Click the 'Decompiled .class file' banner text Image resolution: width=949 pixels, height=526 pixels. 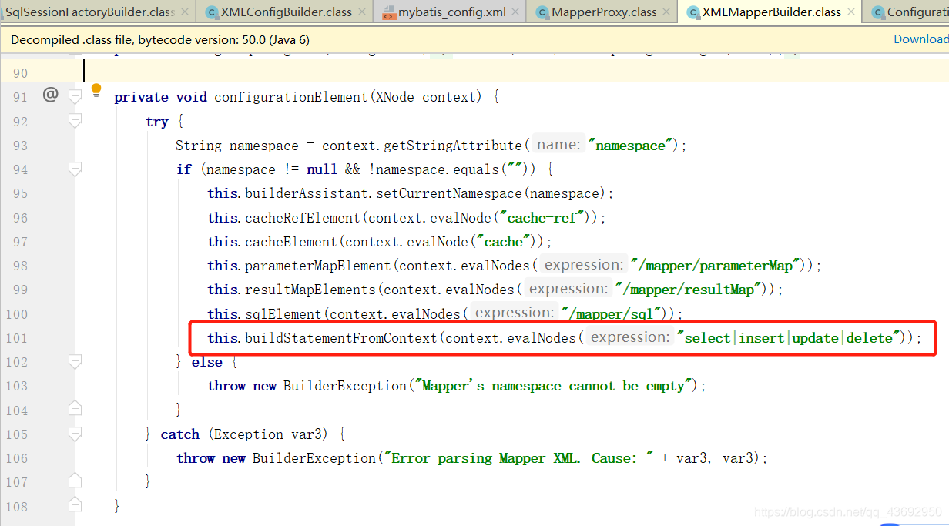[x=160, y=39]
